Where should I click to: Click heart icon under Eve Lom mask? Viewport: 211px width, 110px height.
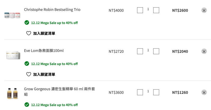29,74
